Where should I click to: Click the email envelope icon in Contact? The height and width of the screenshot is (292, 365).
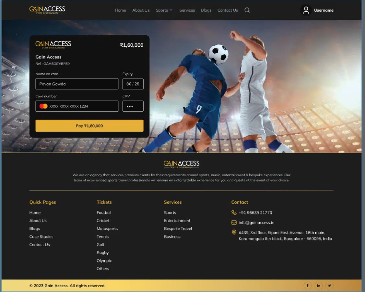click(234, 223)
